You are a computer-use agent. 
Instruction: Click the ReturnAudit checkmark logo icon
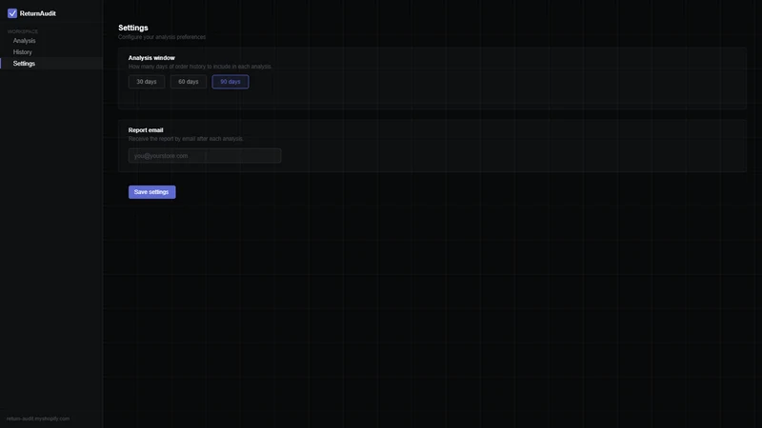pyautogui.click(x=12, y=13)
